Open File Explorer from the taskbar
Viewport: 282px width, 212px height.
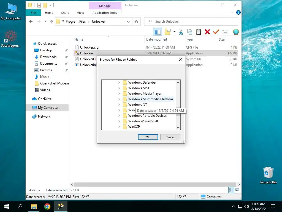34,206
